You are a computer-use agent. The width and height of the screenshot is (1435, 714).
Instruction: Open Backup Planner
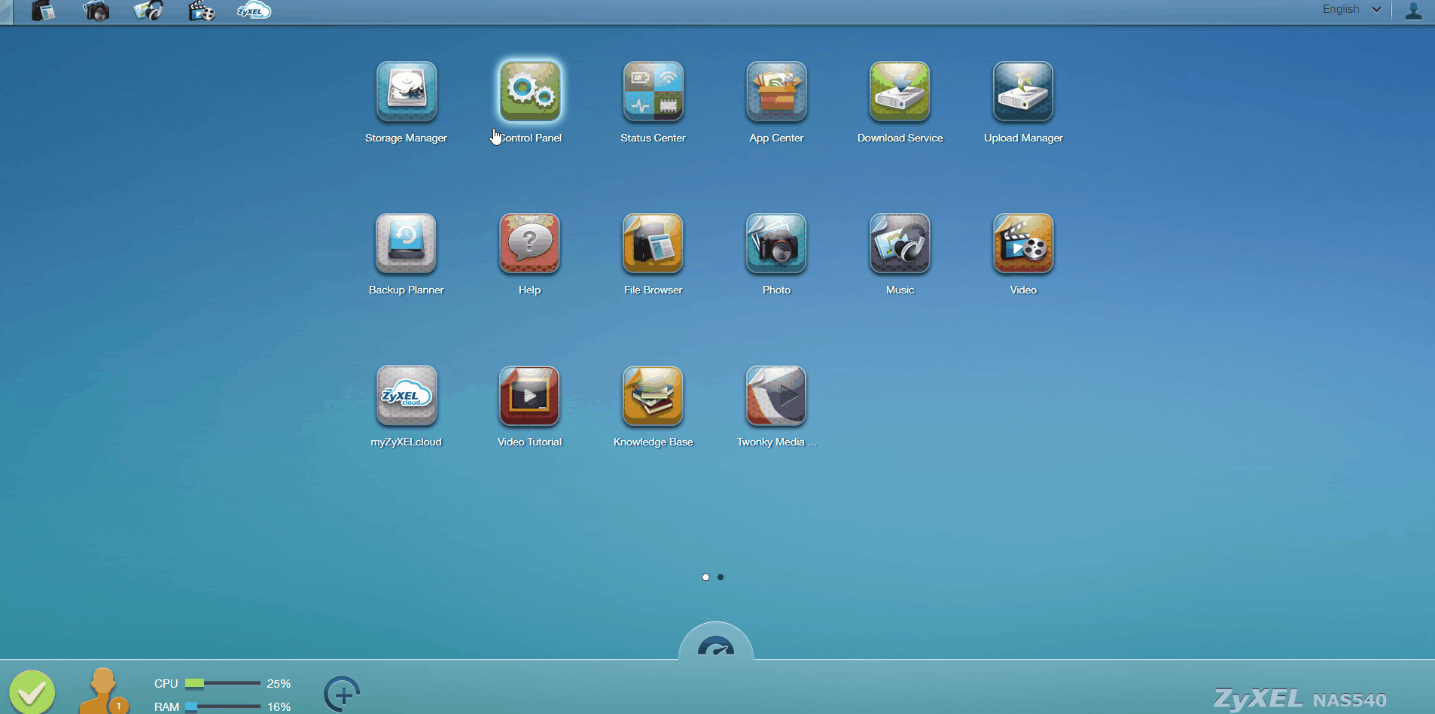pyautogui.click(x=407, y=243)
